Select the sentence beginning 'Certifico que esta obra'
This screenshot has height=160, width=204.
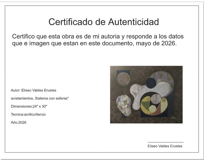(98, 40)
